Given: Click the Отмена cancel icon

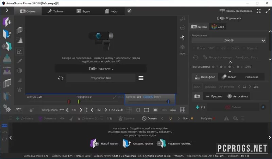Looking at the screenshot, I should (144, 118).
